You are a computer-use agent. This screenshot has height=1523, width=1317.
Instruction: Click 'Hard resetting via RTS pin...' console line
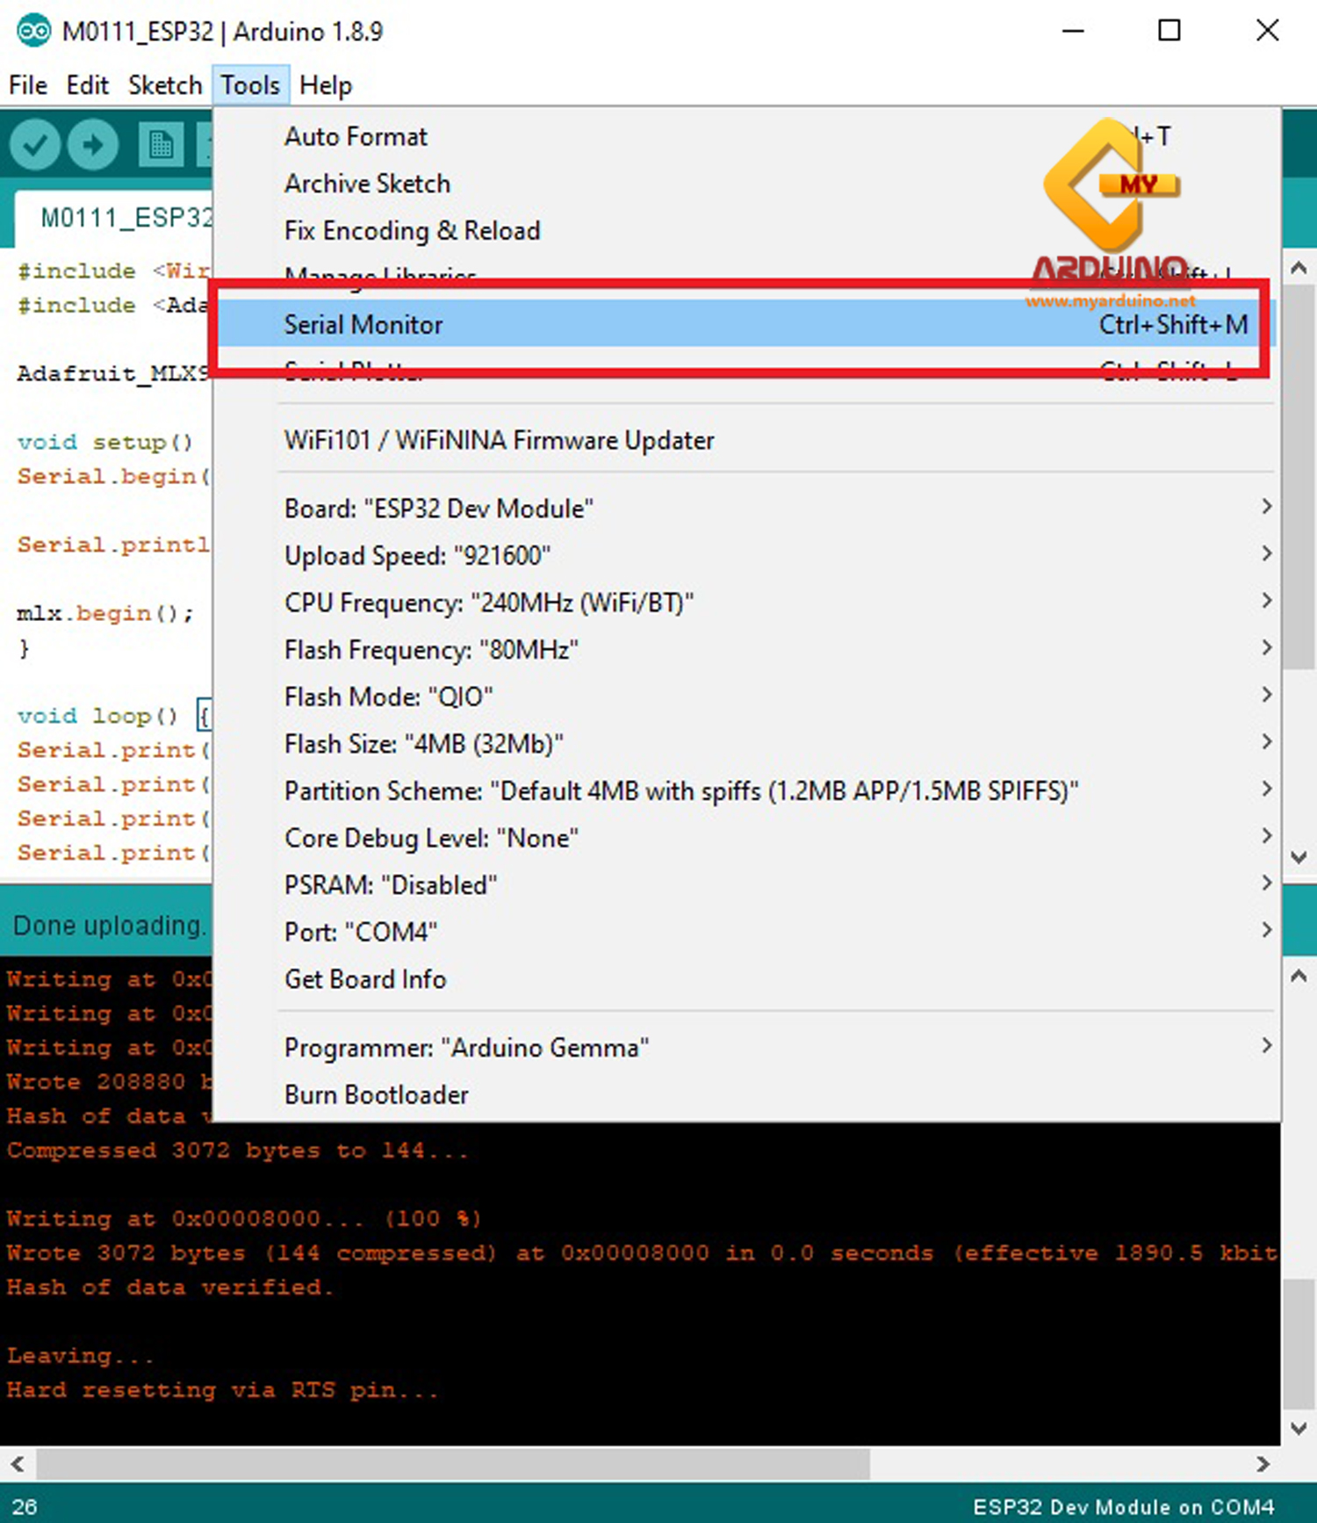(223, 1390)
